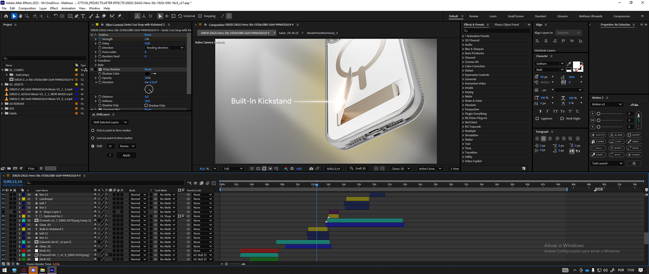Toggle the Shadow Only checkbox
Viewport: 649px width, 274px height.
[x=146, y=105]
